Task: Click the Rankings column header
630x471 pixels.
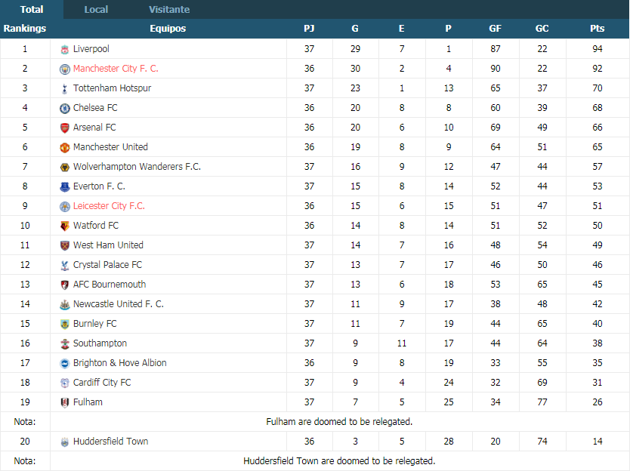Action: [x=25, y=29]
